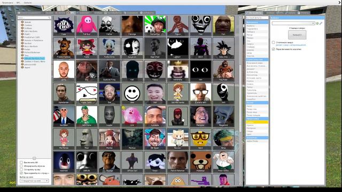Choose the Hog Rider nextbot icon
This screenshot has height=192, width=342.
pyautogui.click(x=223, y=71)
